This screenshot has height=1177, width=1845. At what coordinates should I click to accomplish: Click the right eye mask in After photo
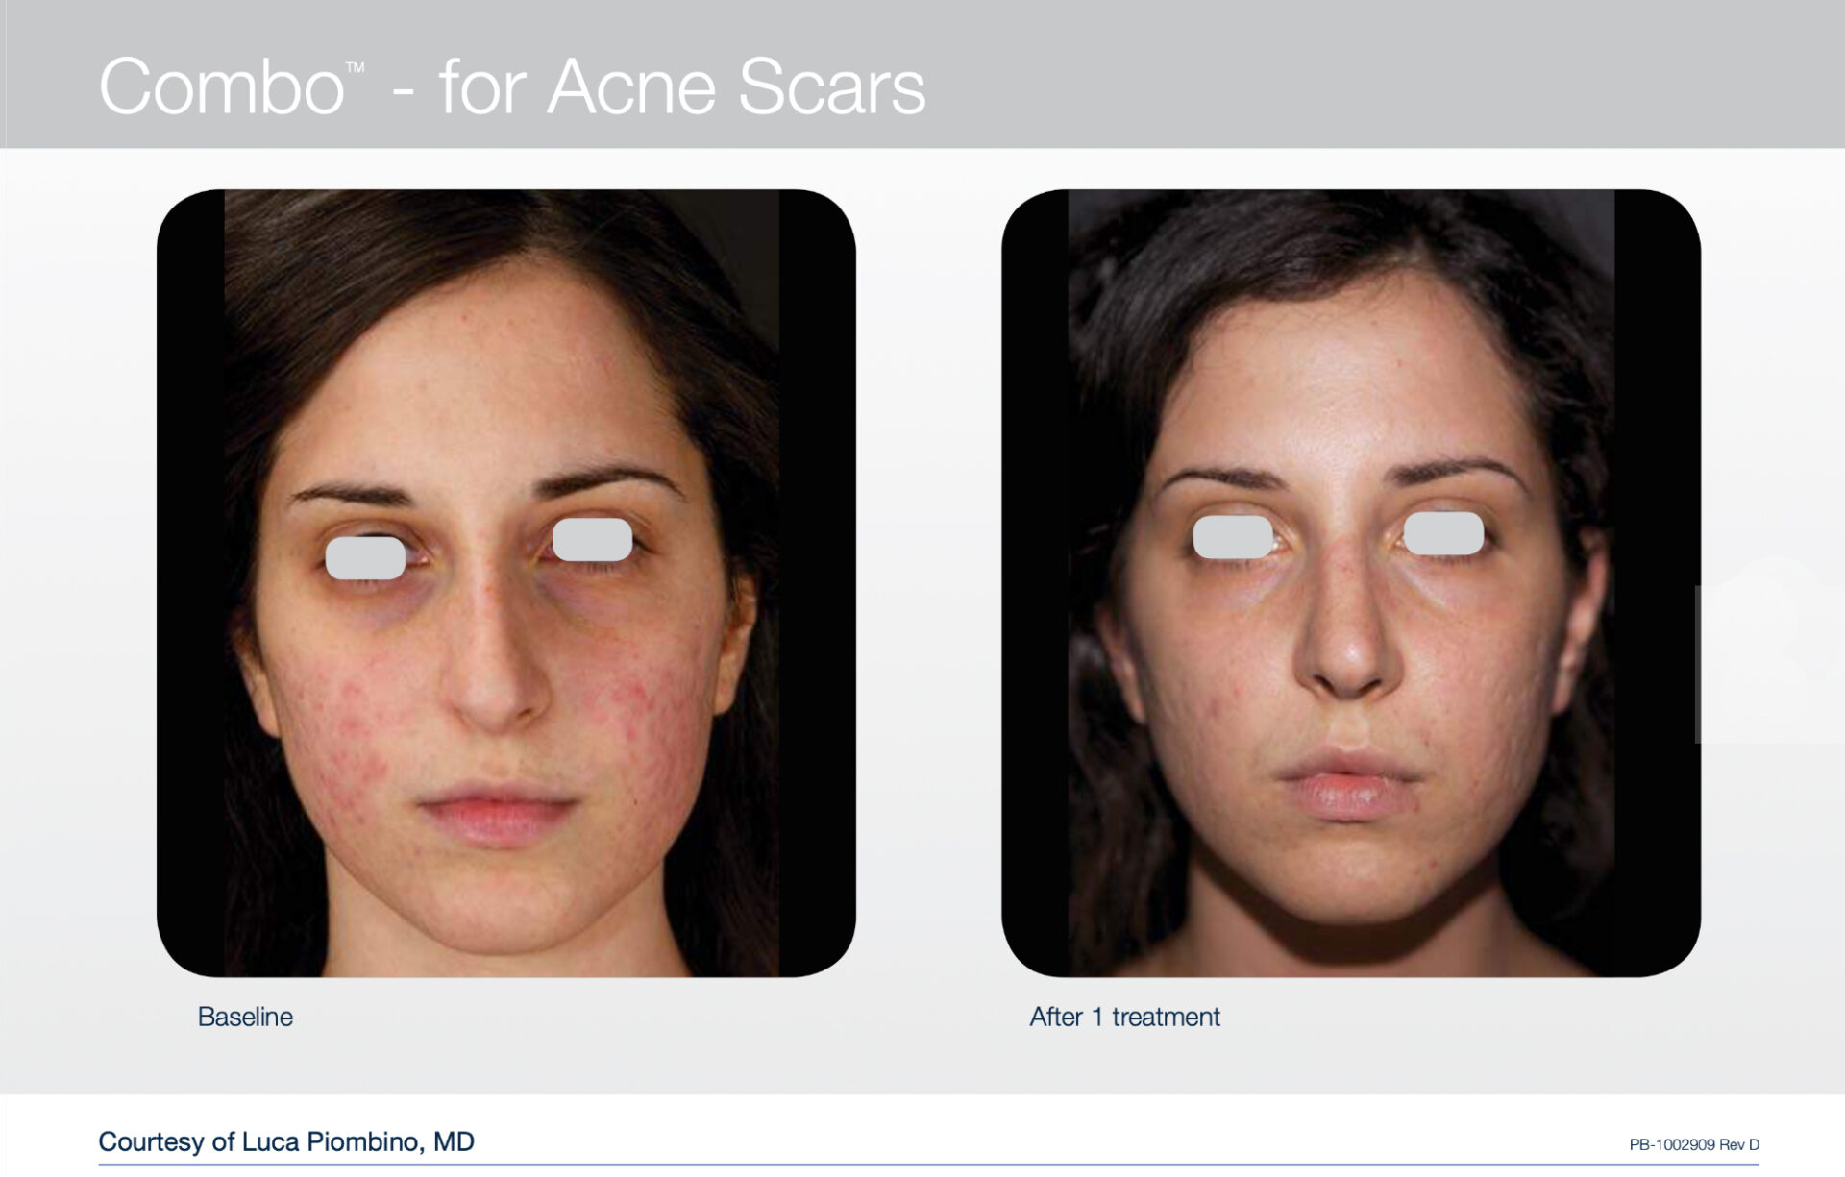(x=1443, y=533)
